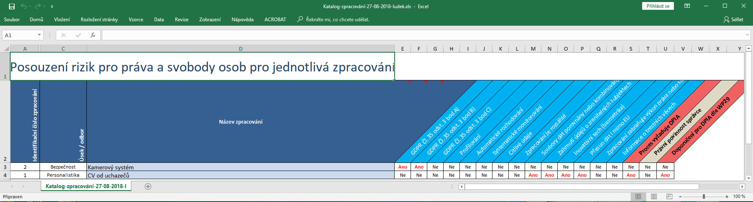Expand the formula bar with the chevron

coord(747,35)
